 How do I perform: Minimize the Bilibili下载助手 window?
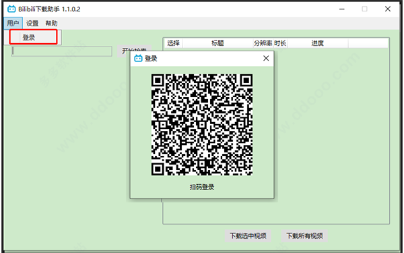click(342, 9)
